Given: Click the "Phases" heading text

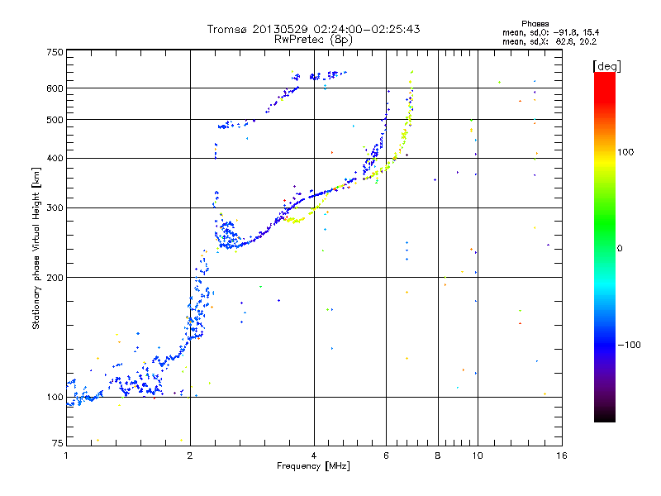Looking at the screenshot, I should click(x=535, y=24).
